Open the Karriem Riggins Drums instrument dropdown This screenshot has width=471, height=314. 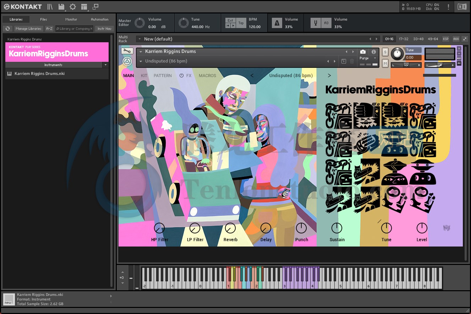(141, 52)
